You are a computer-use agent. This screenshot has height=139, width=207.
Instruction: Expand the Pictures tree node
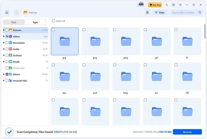tap(4, 30)
